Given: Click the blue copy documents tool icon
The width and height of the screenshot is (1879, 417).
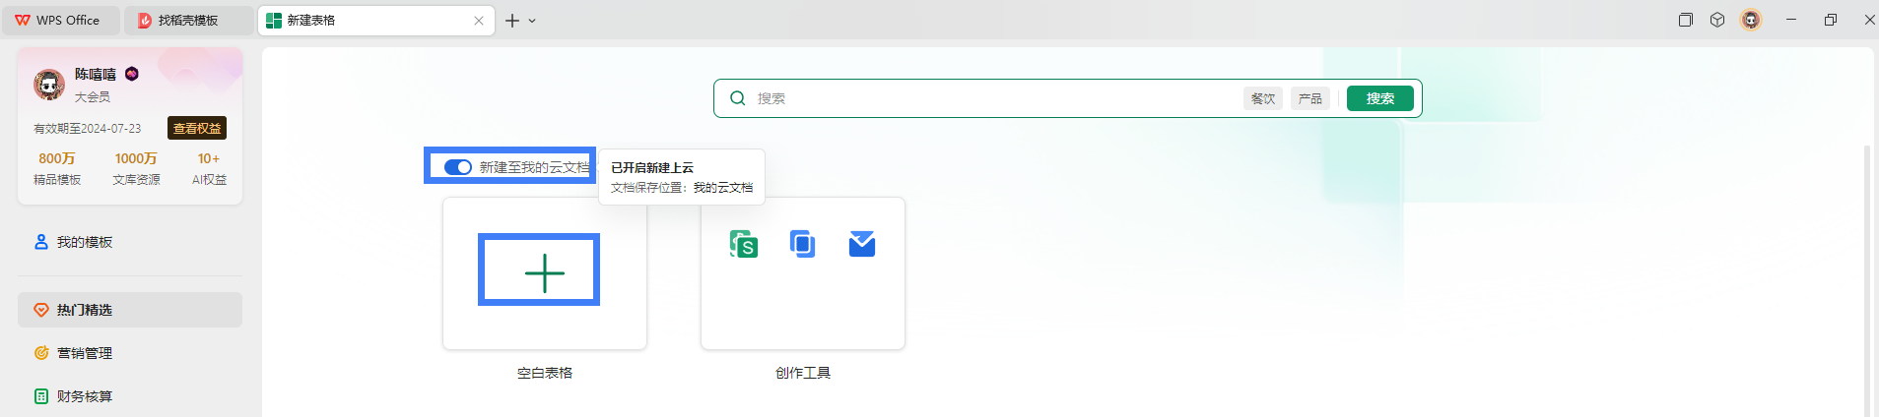Looking at the screenshot, I should [803, 244].
